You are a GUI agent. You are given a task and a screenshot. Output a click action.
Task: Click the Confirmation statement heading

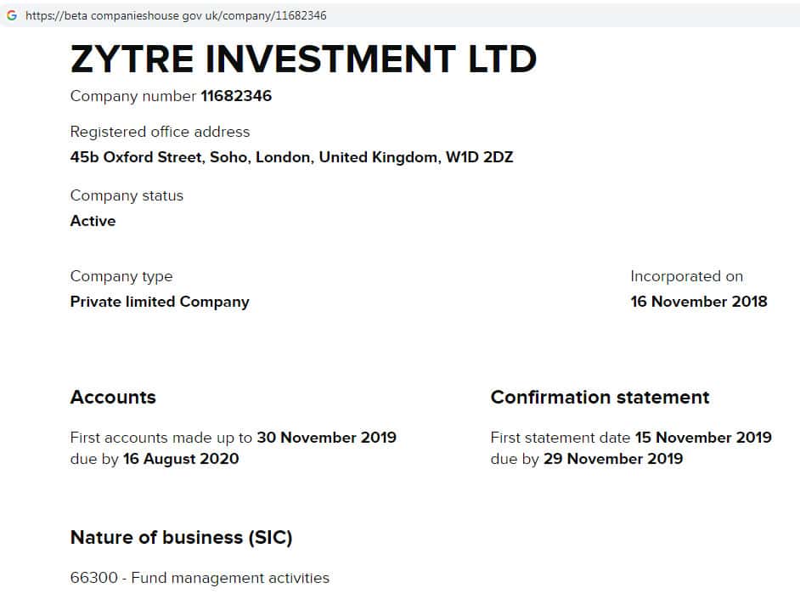click(x=600, y=397)
